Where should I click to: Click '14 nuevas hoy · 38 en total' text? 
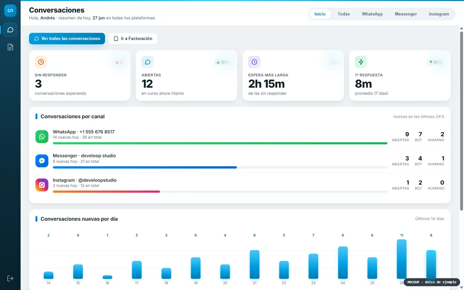pos(77,137)
